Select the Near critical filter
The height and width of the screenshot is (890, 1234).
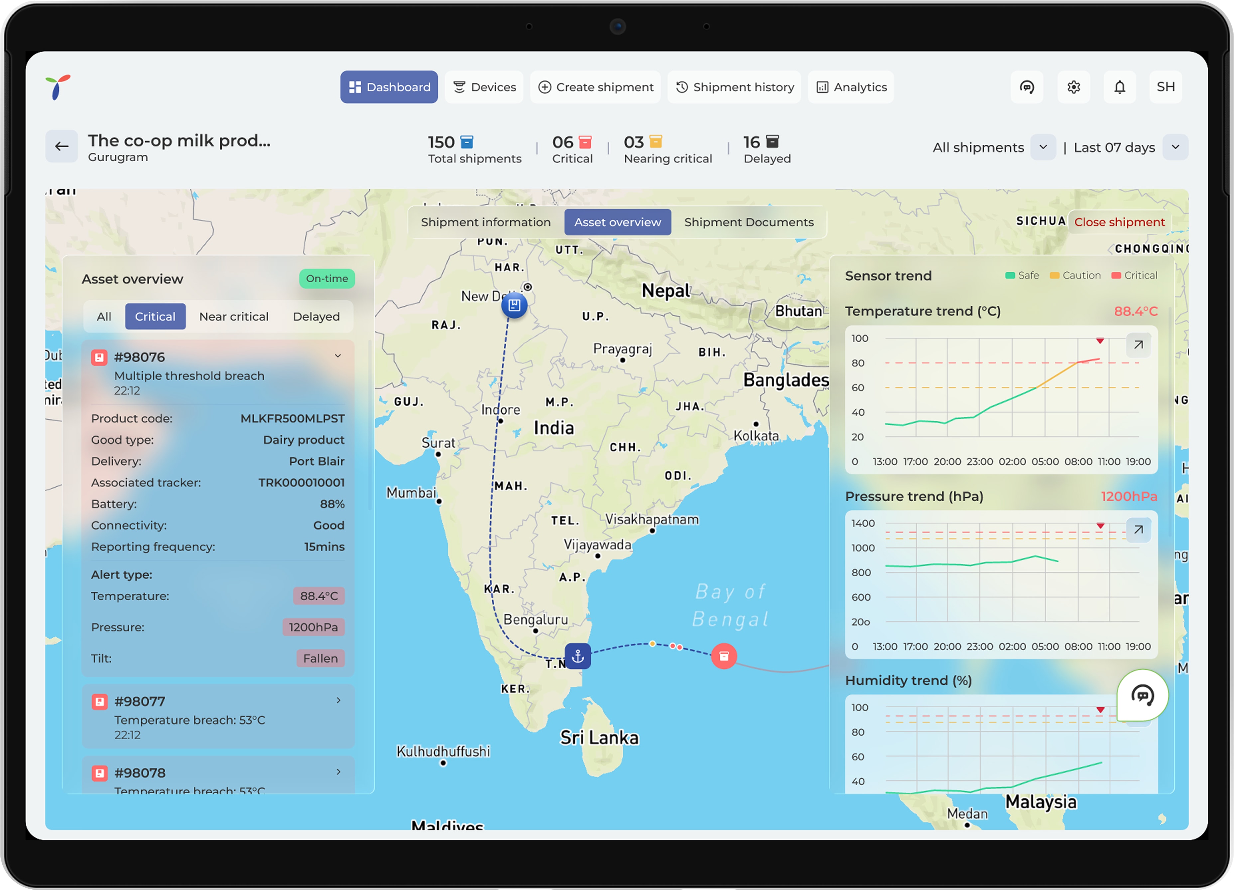[233, 317]
